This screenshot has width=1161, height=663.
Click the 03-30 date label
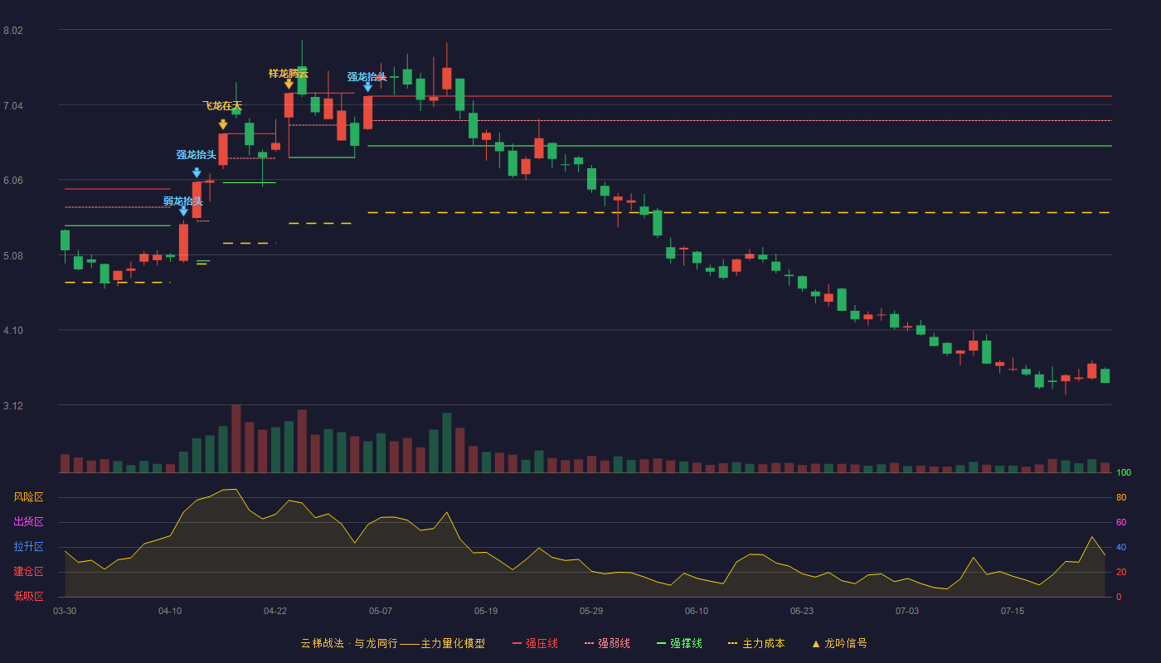coord(65,611)
